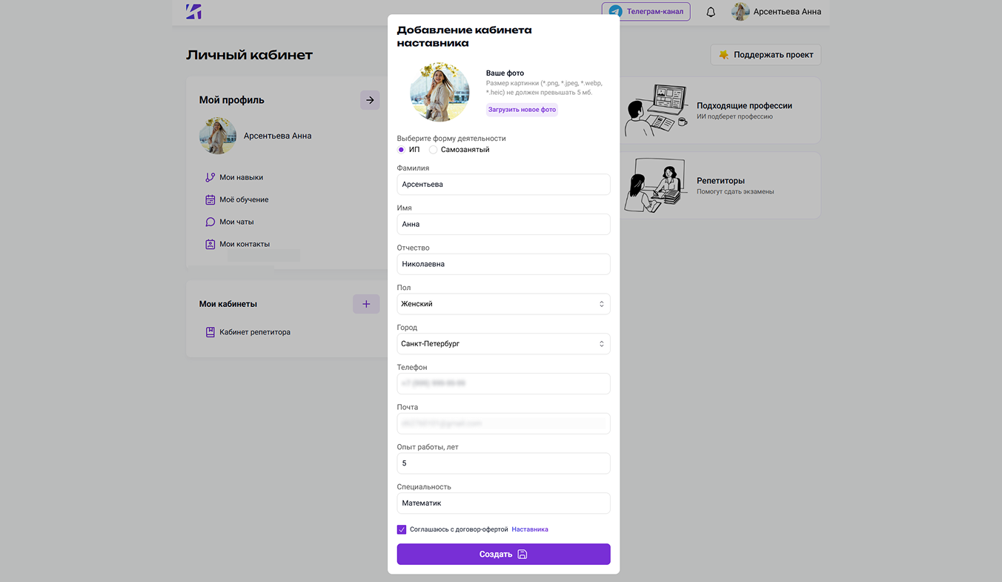This screenshot has height=582, width=1002.
Task: Select Самозанятый radio option
Action: (x=434, y=150)
